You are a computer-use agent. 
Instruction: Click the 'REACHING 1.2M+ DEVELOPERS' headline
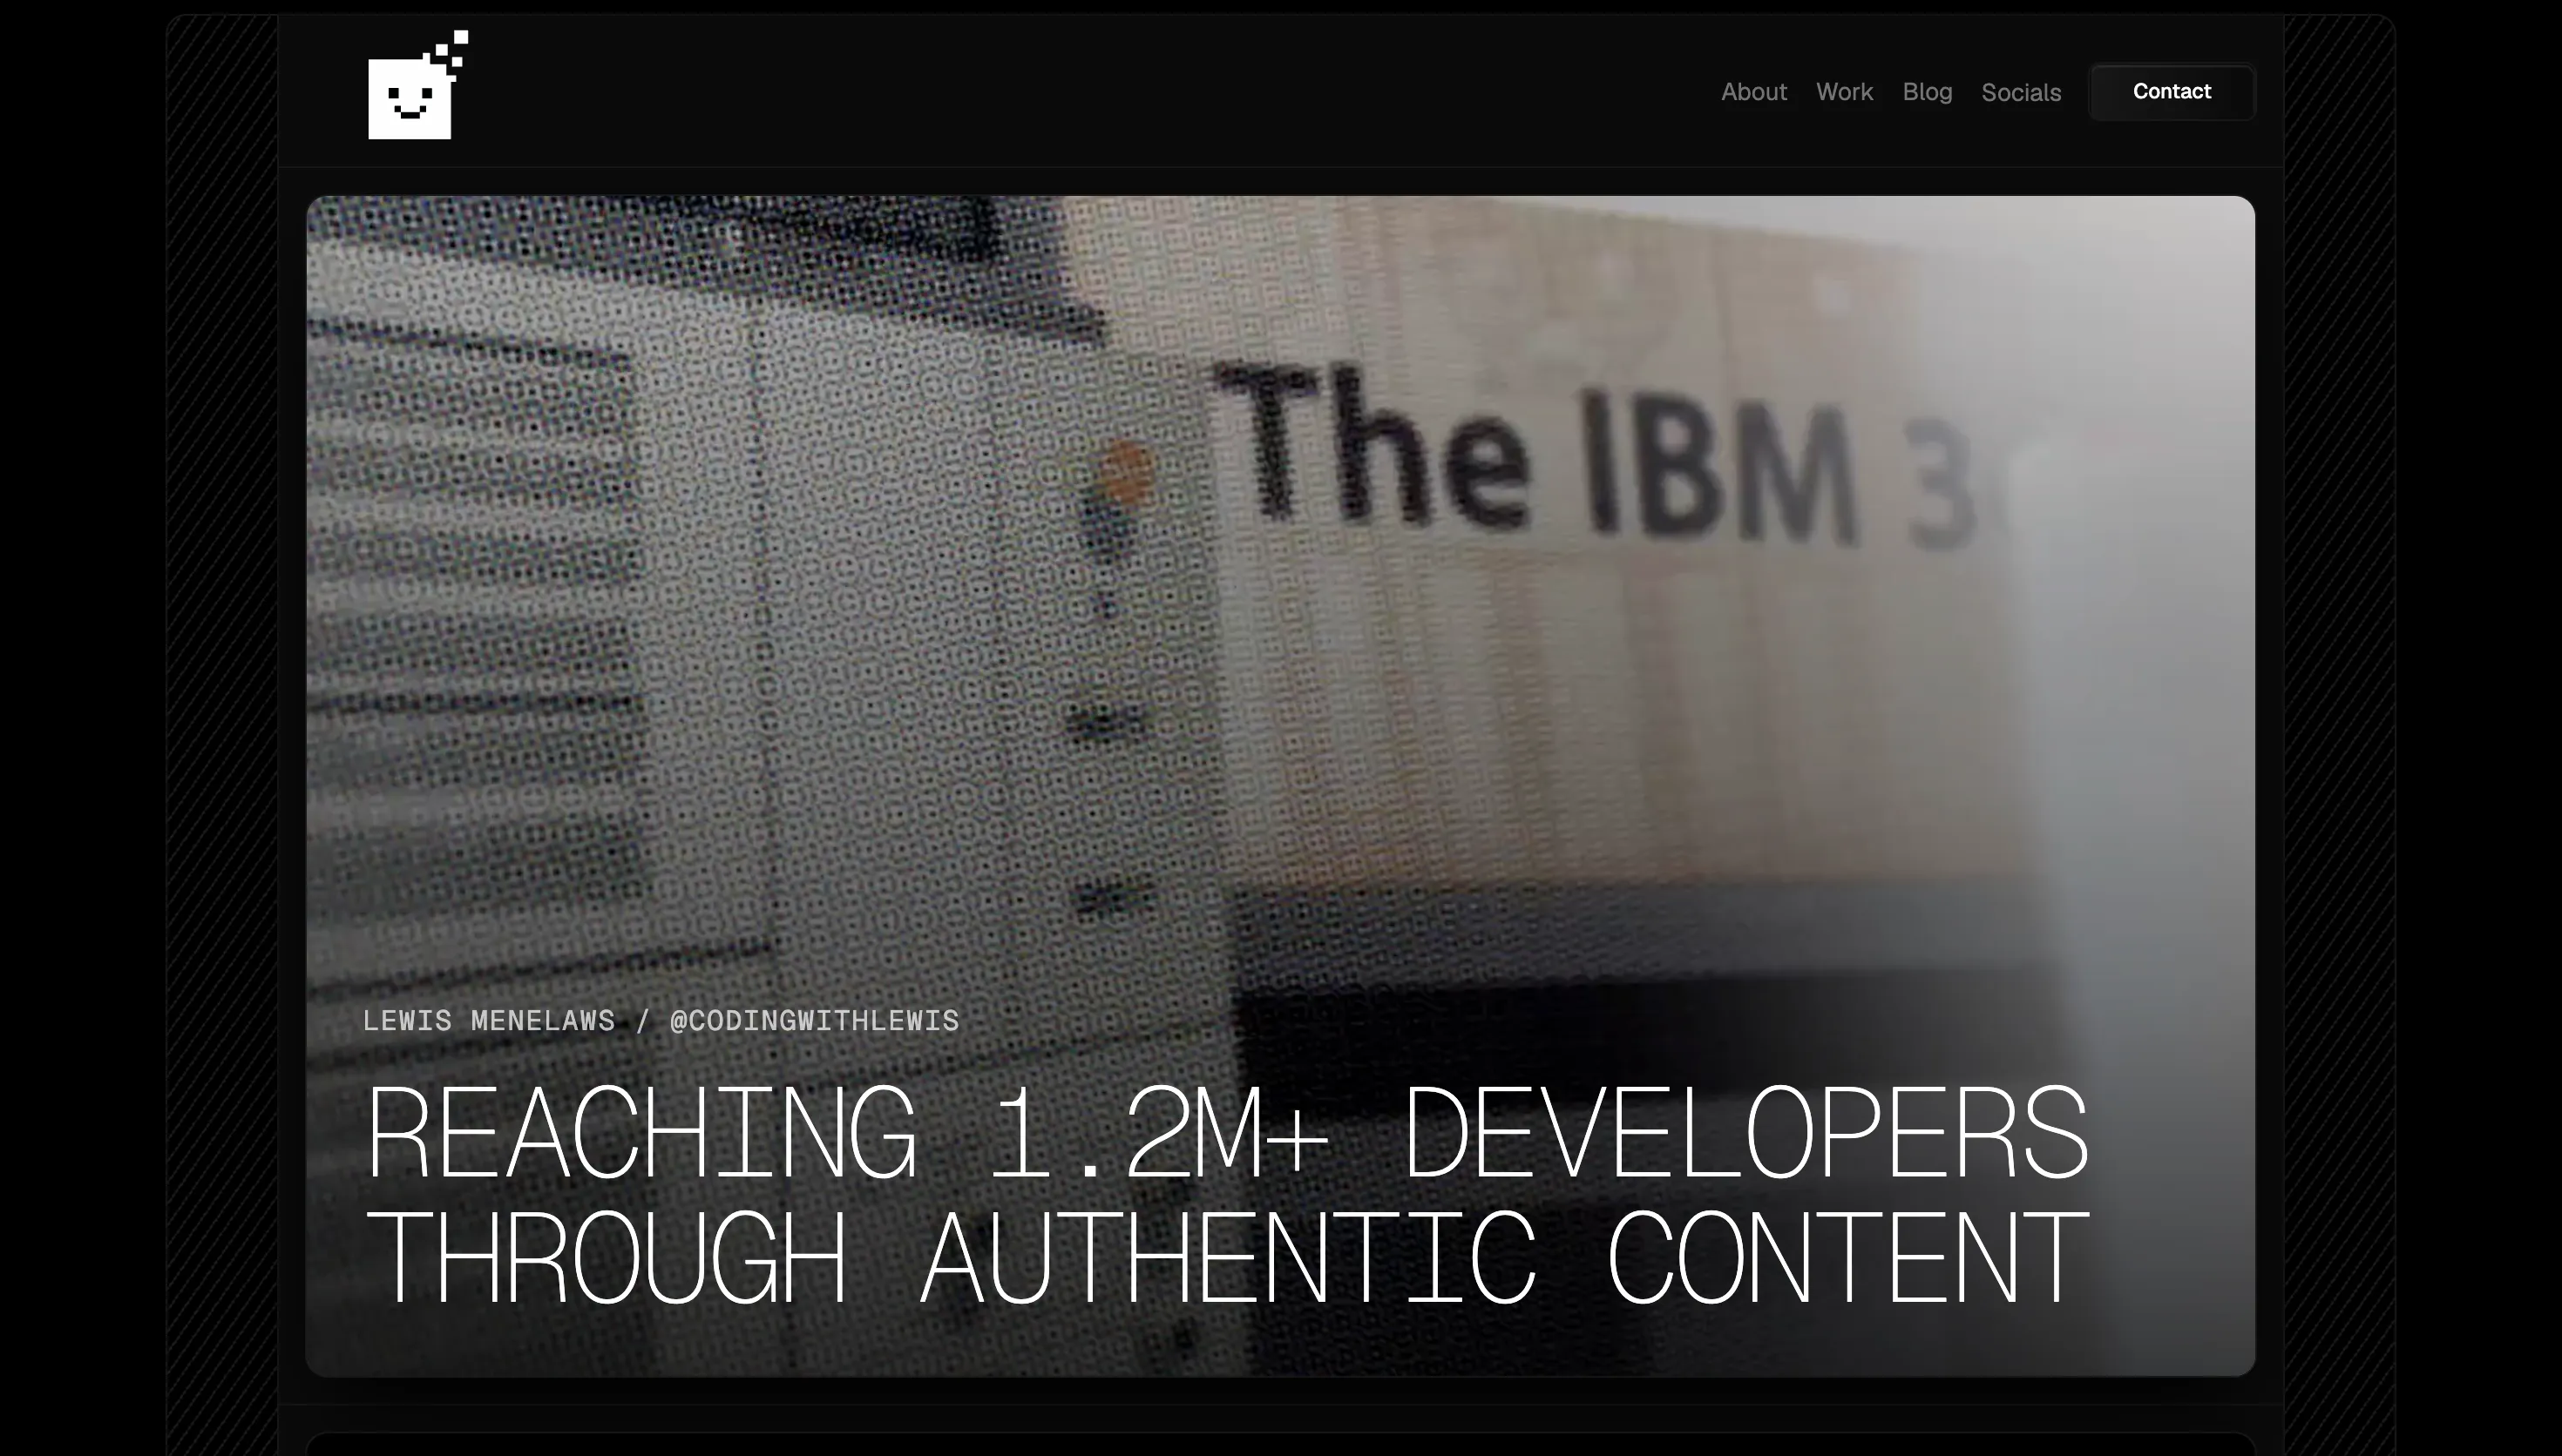coord(1229,1132)
